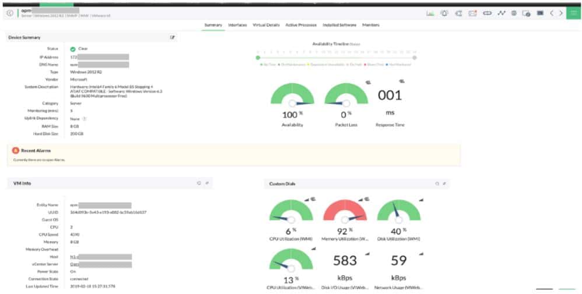Screen dimensions: 582x294
Task: Click the monitor-with-gear icon in toolbar
Action: pyautogui.click(x=527, y=13)
